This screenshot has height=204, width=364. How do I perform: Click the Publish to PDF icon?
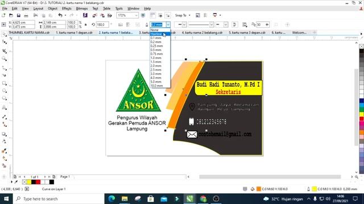point(110,15)
